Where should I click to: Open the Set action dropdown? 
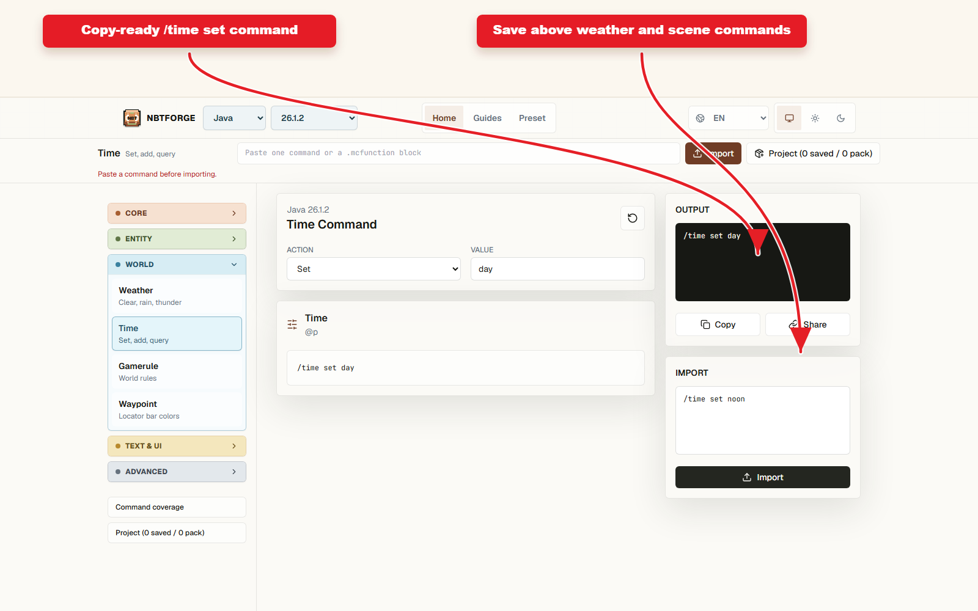click(373, 269)
